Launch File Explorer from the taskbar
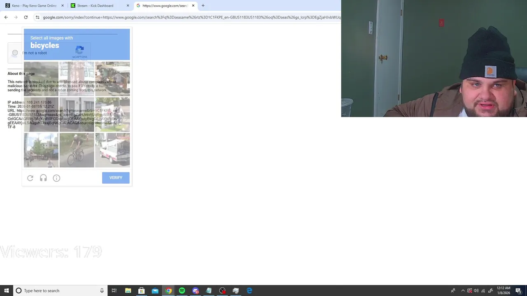 click(128, 291)
